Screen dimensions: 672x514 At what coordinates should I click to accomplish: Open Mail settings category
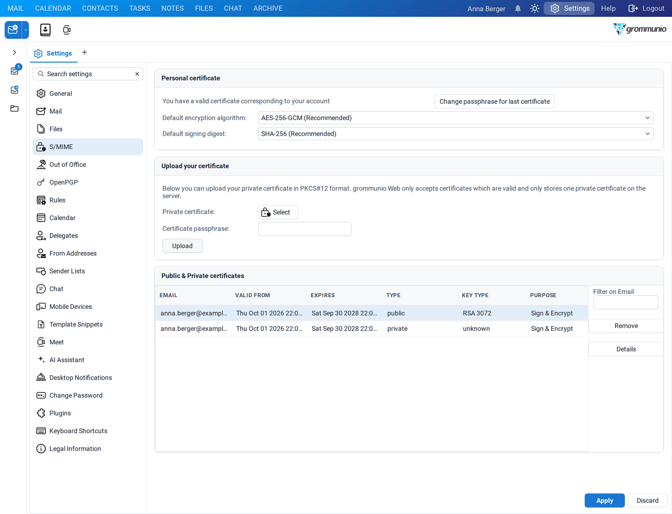click(88, 111)
